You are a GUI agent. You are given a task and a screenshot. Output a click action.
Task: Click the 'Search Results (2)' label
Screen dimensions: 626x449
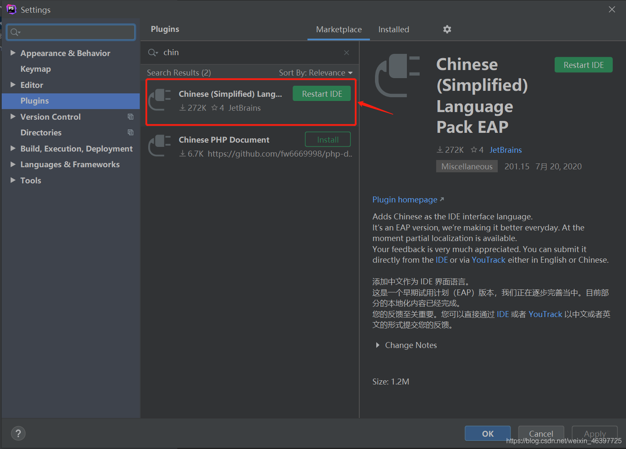(179, 73)
